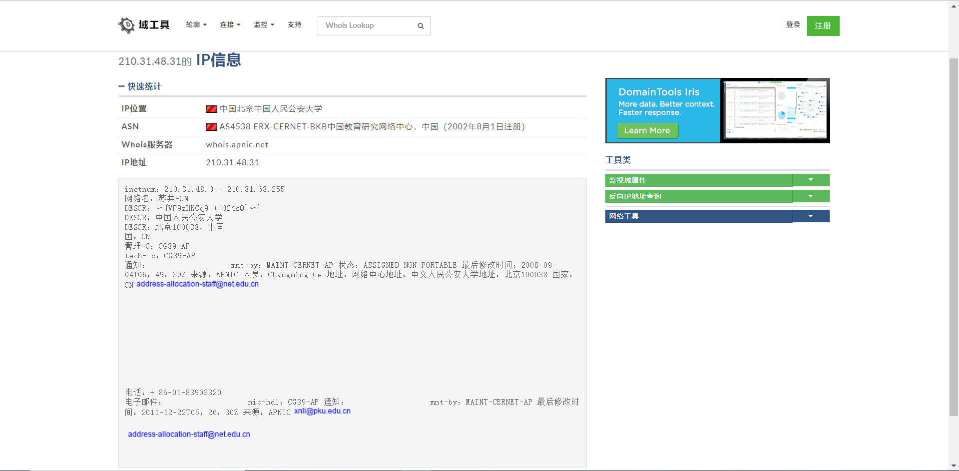The height and width of the screenshot is (471, 959).
Task: Click the 域工具 site name
Action: 154,25
